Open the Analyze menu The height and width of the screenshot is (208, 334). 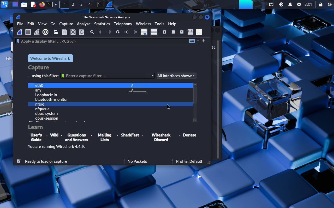click(83, 24)
